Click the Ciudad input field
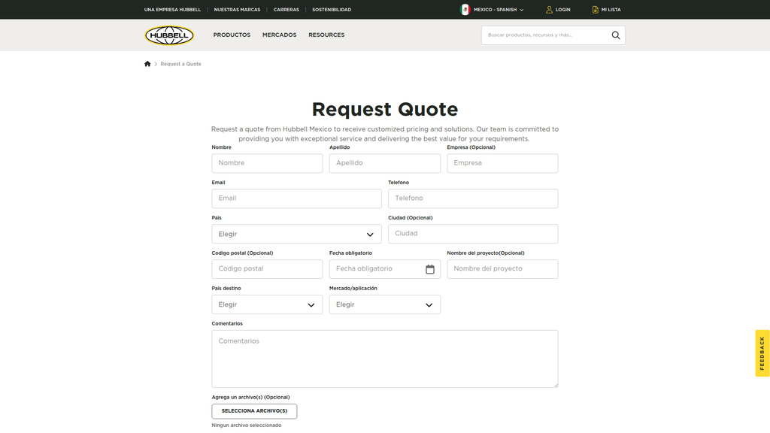 473,234
